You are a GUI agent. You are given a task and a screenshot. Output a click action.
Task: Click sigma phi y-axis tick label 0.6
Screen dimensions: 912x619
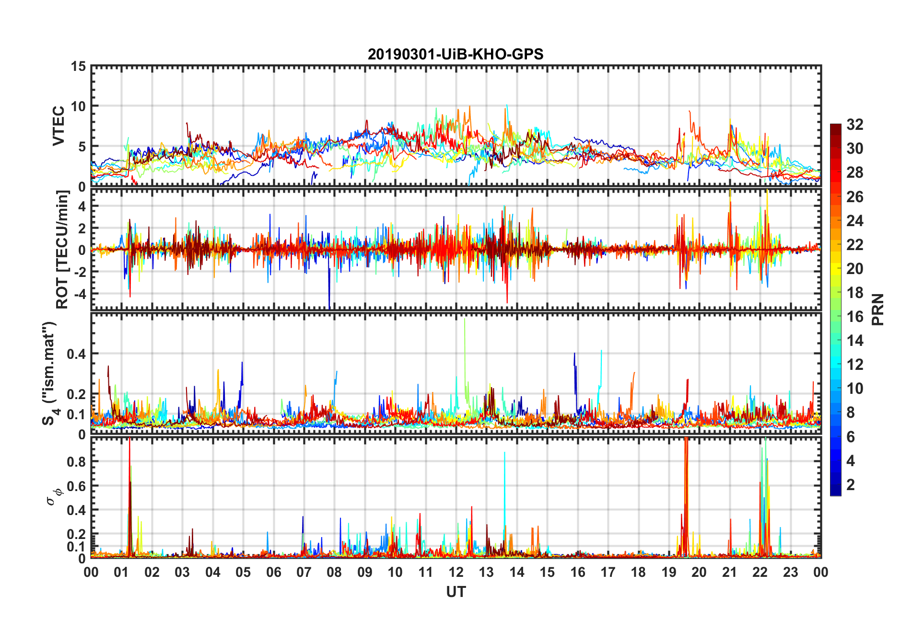76,486
